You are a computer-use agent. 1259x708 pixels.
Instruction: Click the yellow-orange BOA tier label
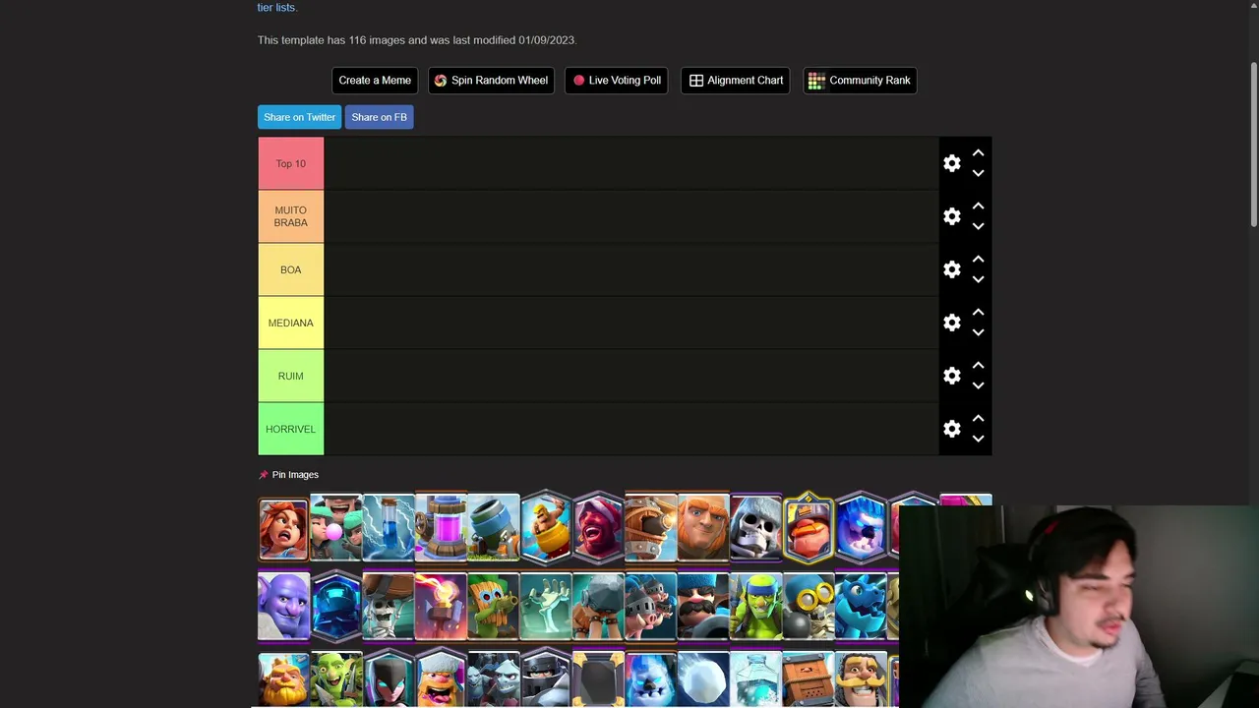[x=291, y=269]
